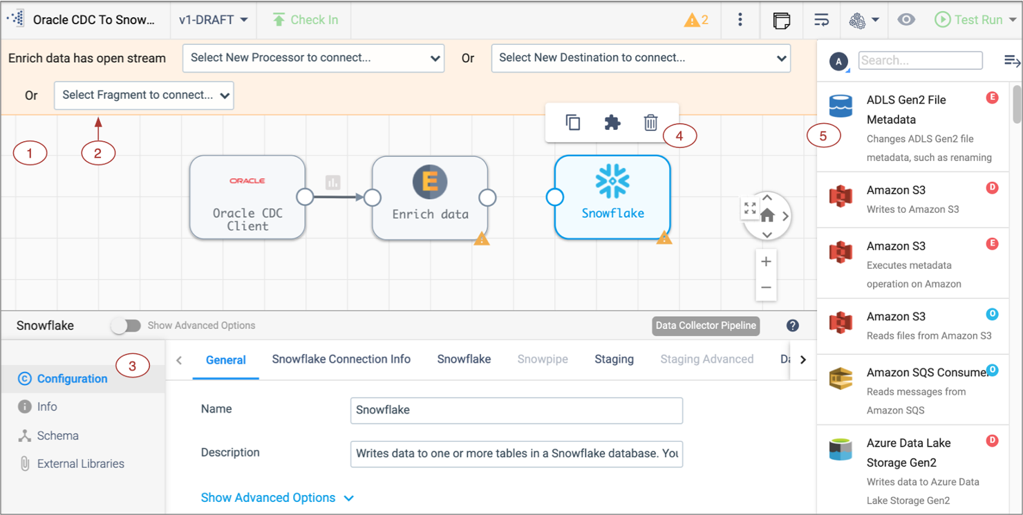Screen dimensions: 1023x515
Task: Open the v1-DRAFT version dropdown
Action: click(214, 19)
